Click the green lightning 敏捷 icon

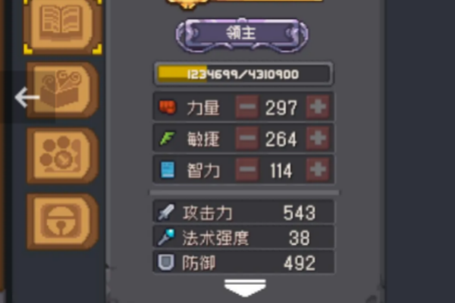(168, 139)
